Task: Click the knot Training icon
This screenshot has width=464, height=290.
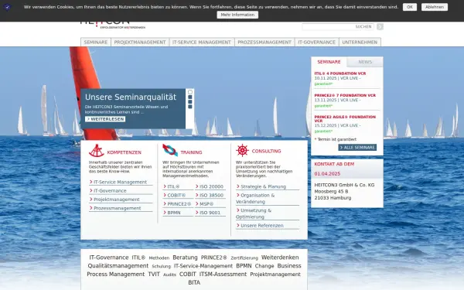Action: pyautogui.click(x=170, y=150)
